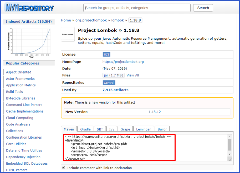The height and width of the screenshot is (173, 240).
Task: Click the Central repository badge
Action: (x=109, y=83)
